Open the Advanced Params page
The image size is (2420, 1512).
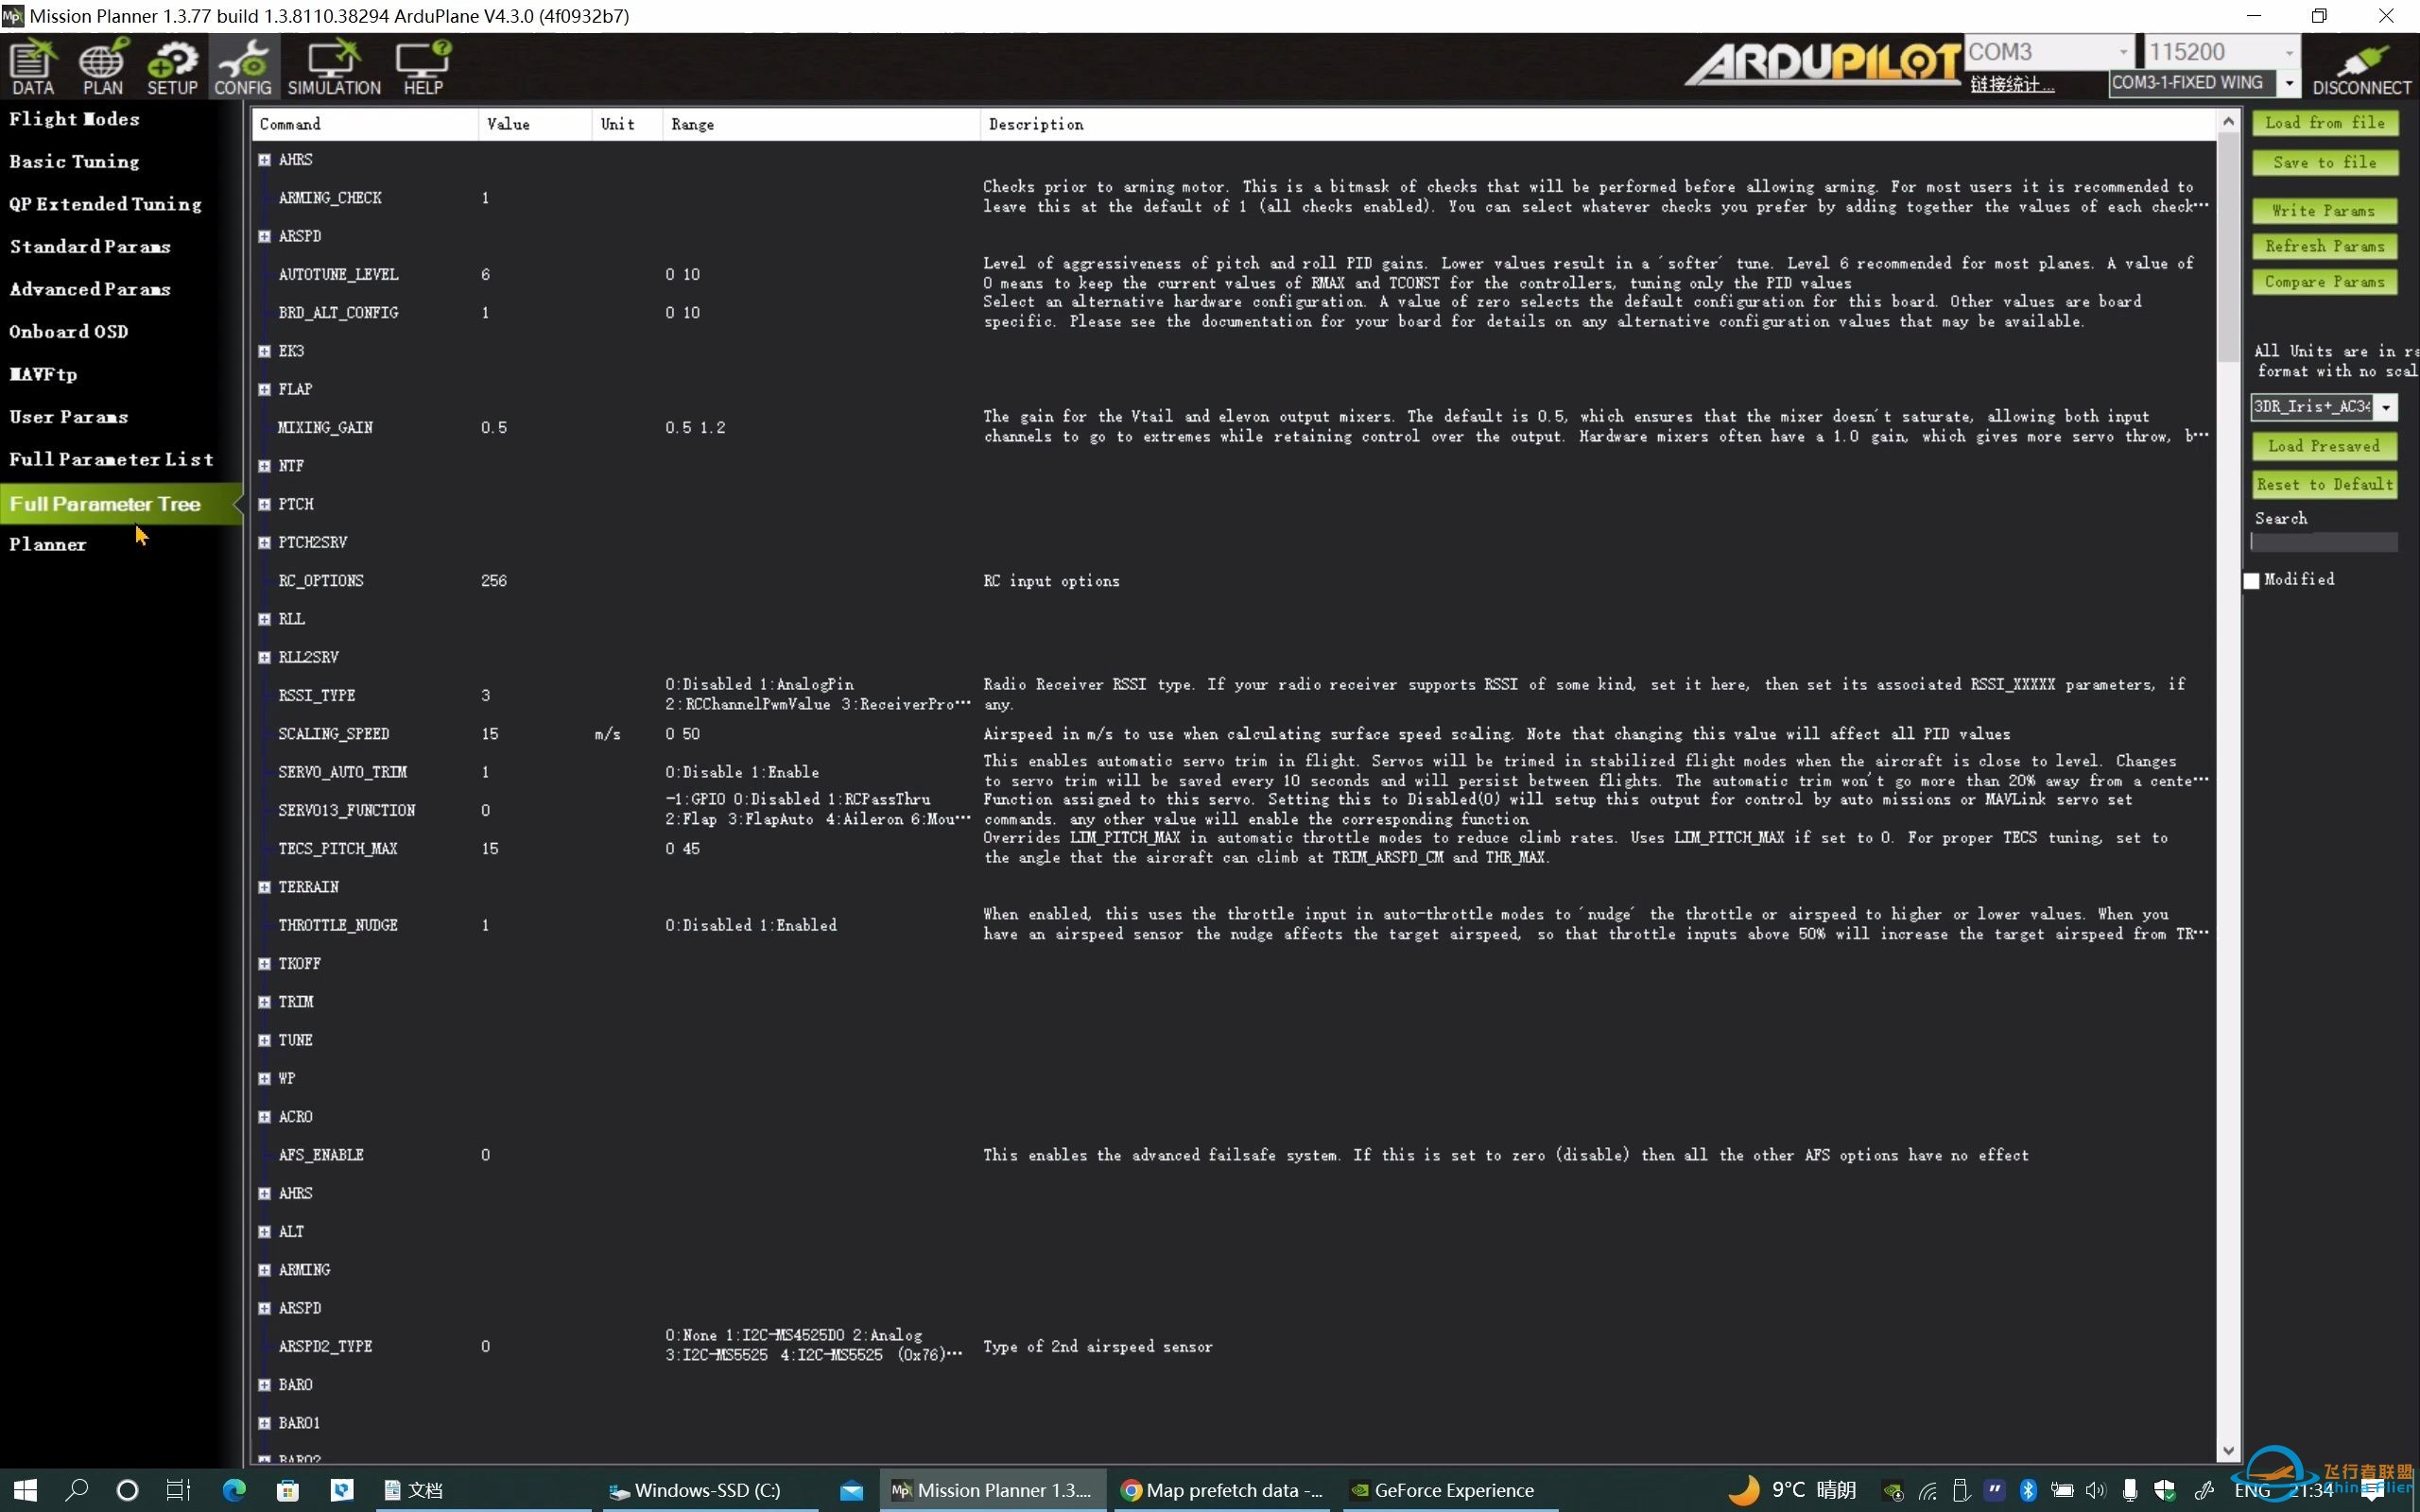[x=90, y=290]
